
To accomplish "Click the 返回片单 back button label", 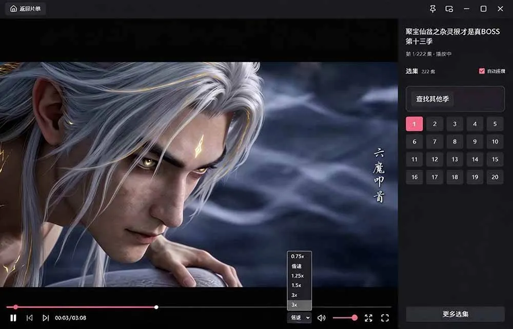I will [x=30, y=9].
